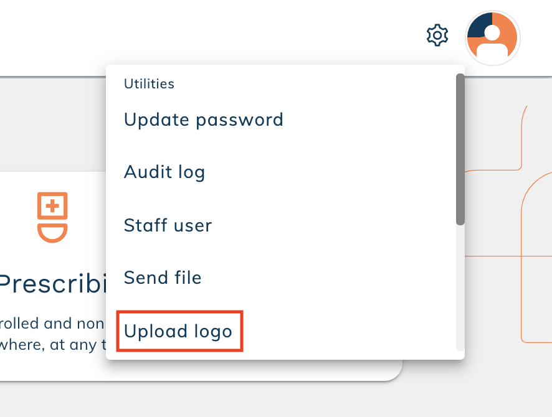Select Send file menu option

pos(163,278)
